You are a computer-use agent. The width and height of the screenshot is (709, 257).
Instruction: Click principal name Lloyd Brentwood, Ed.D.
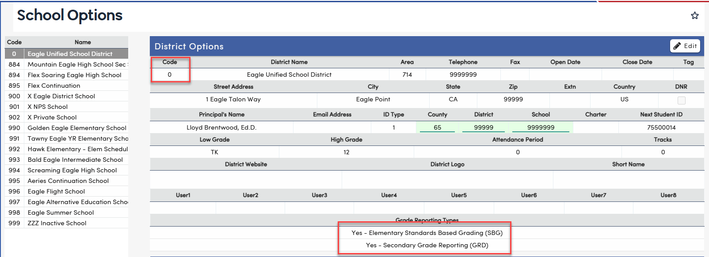click(221, 127)
